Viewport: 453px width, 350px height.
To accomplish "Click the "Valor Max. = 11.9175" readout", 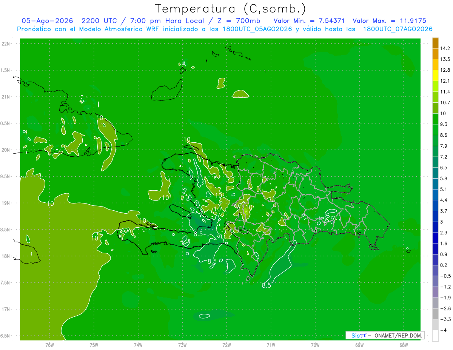I will (x=390, y=21).
